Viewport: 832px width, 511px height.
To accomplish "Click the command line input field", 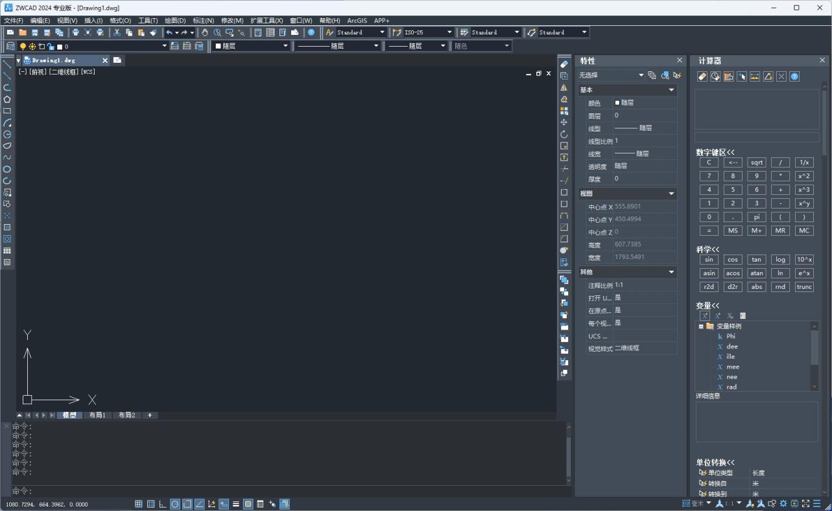I will pyautogui.click(x=285, y=491).
